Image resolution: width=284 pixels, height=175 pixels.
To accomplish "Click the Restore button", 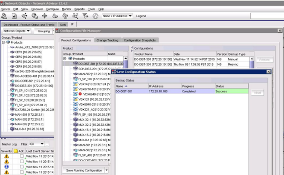I will 265,60.
